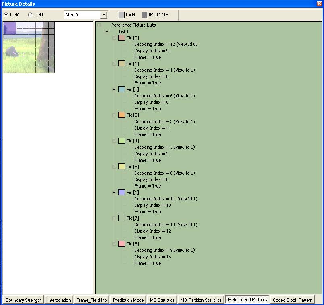Click the Pic [2] blue color icon

122,89
